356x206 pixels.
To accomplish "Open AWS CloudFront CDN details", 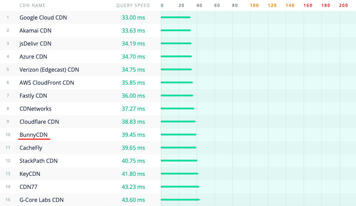I will pos(47,83).
